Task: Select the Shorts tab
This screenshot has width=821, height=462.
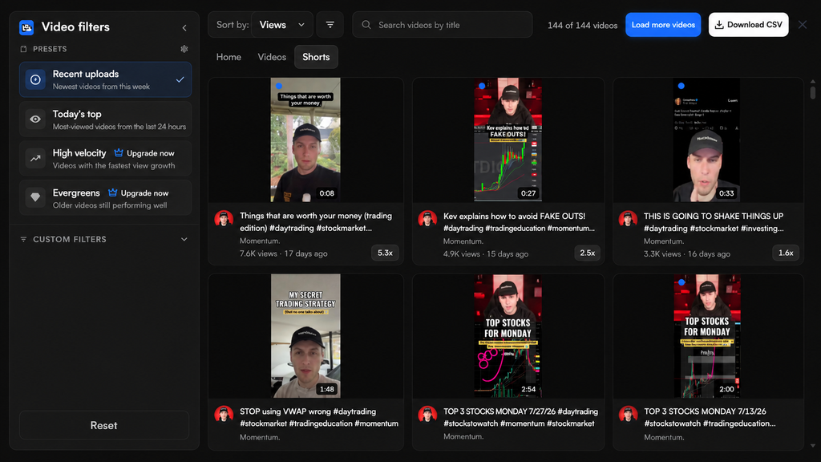Action: (x=316, y=57)
